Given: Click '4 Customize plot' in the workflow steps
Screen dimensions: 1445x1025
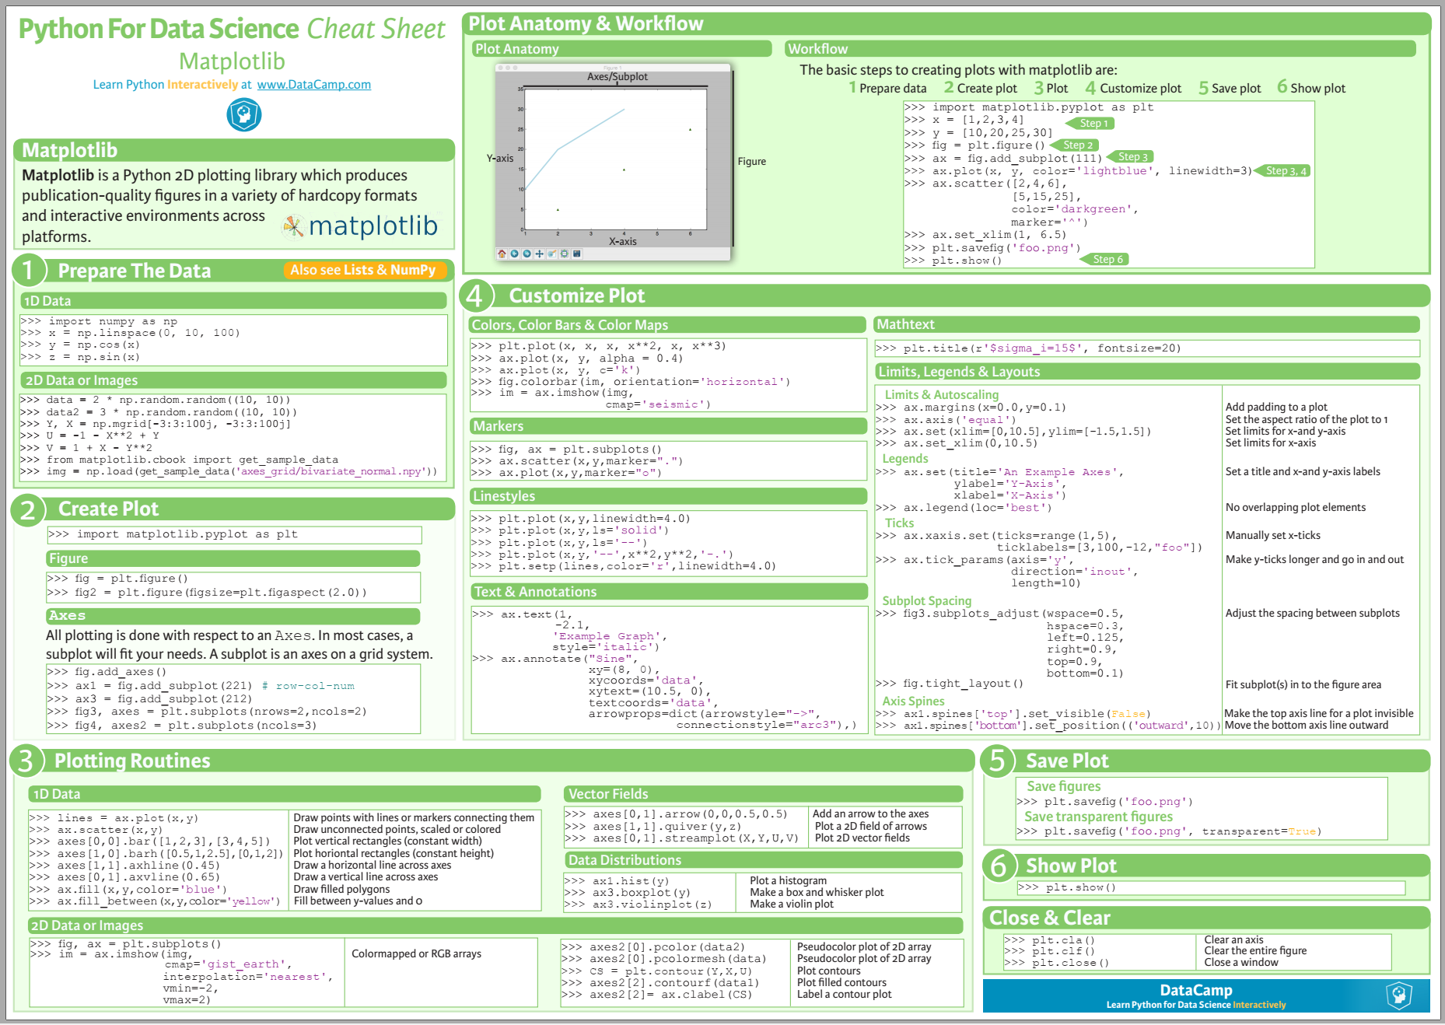Looking at the screenshot, I should [1133, 88].
